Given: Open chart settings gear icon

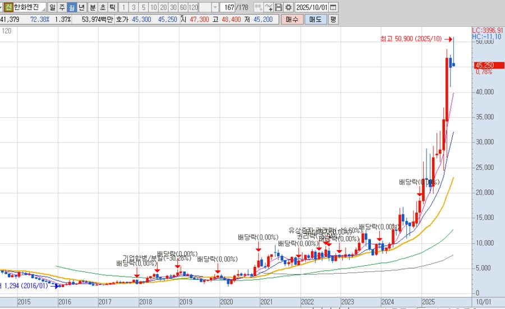Looking at the screenshot, I should (288, 7).
